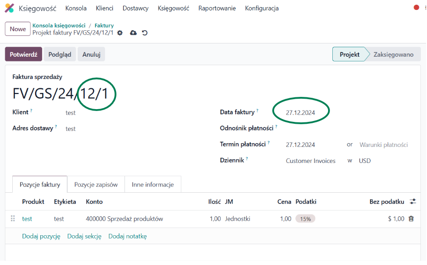Click the red status dot in top bar
This screenshot has width=427, height=265.
click(x=416, y=8)
